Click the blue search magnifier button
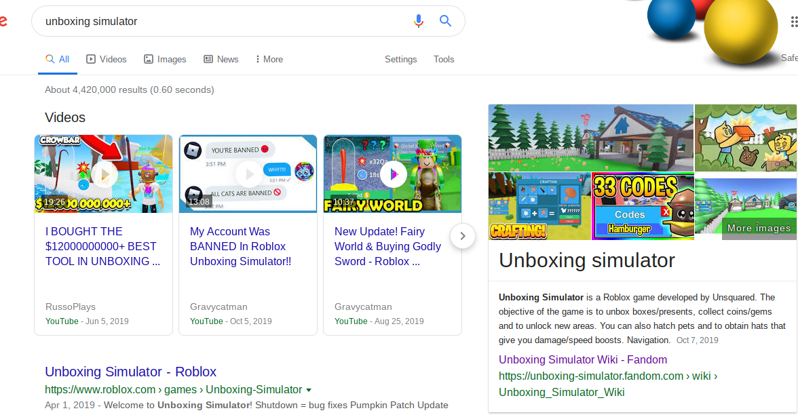Image resolution: width=798 pixels, height=415 pixels. click(x=445, y=21)
